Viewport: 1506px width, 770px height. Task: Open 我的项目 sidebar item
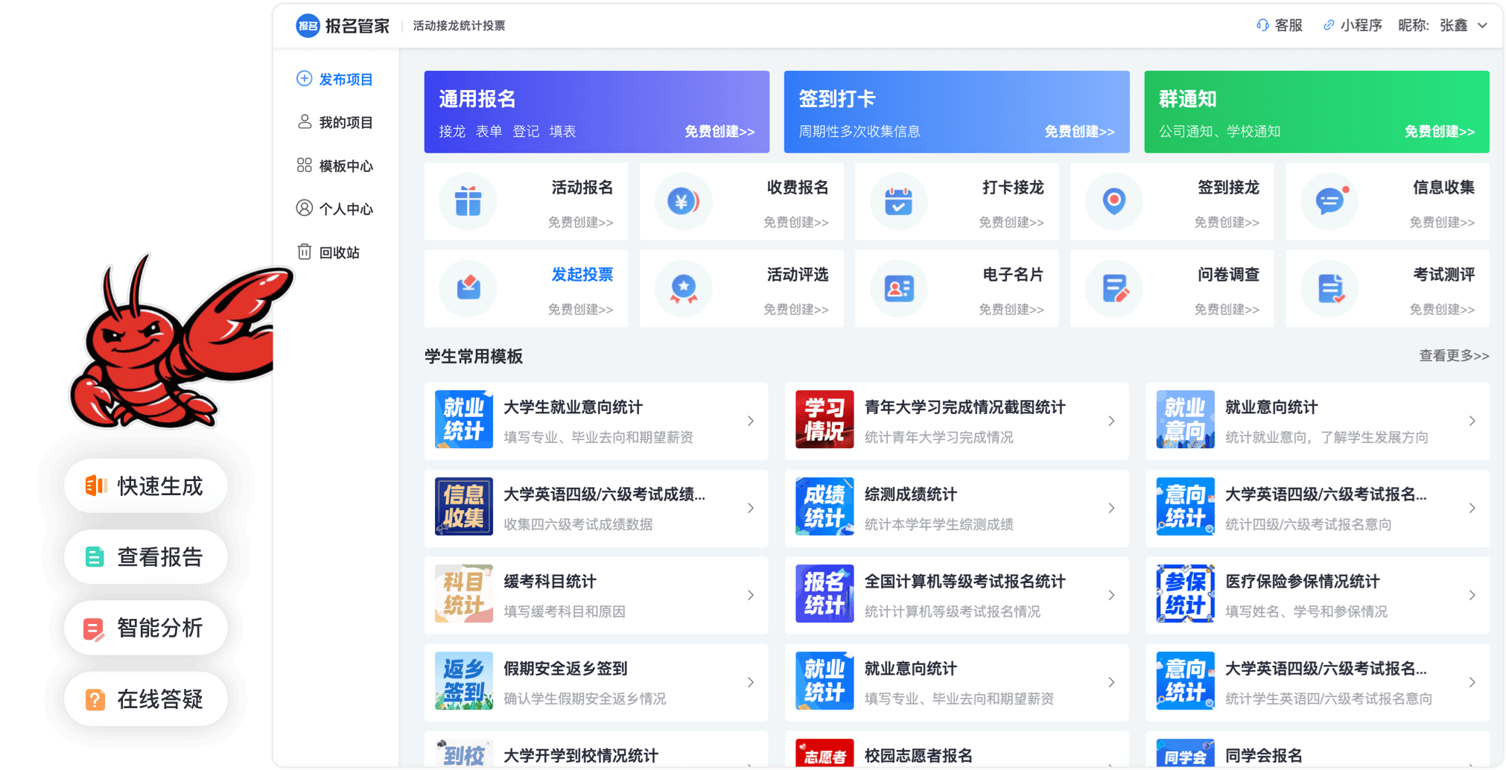pos(334,122)
